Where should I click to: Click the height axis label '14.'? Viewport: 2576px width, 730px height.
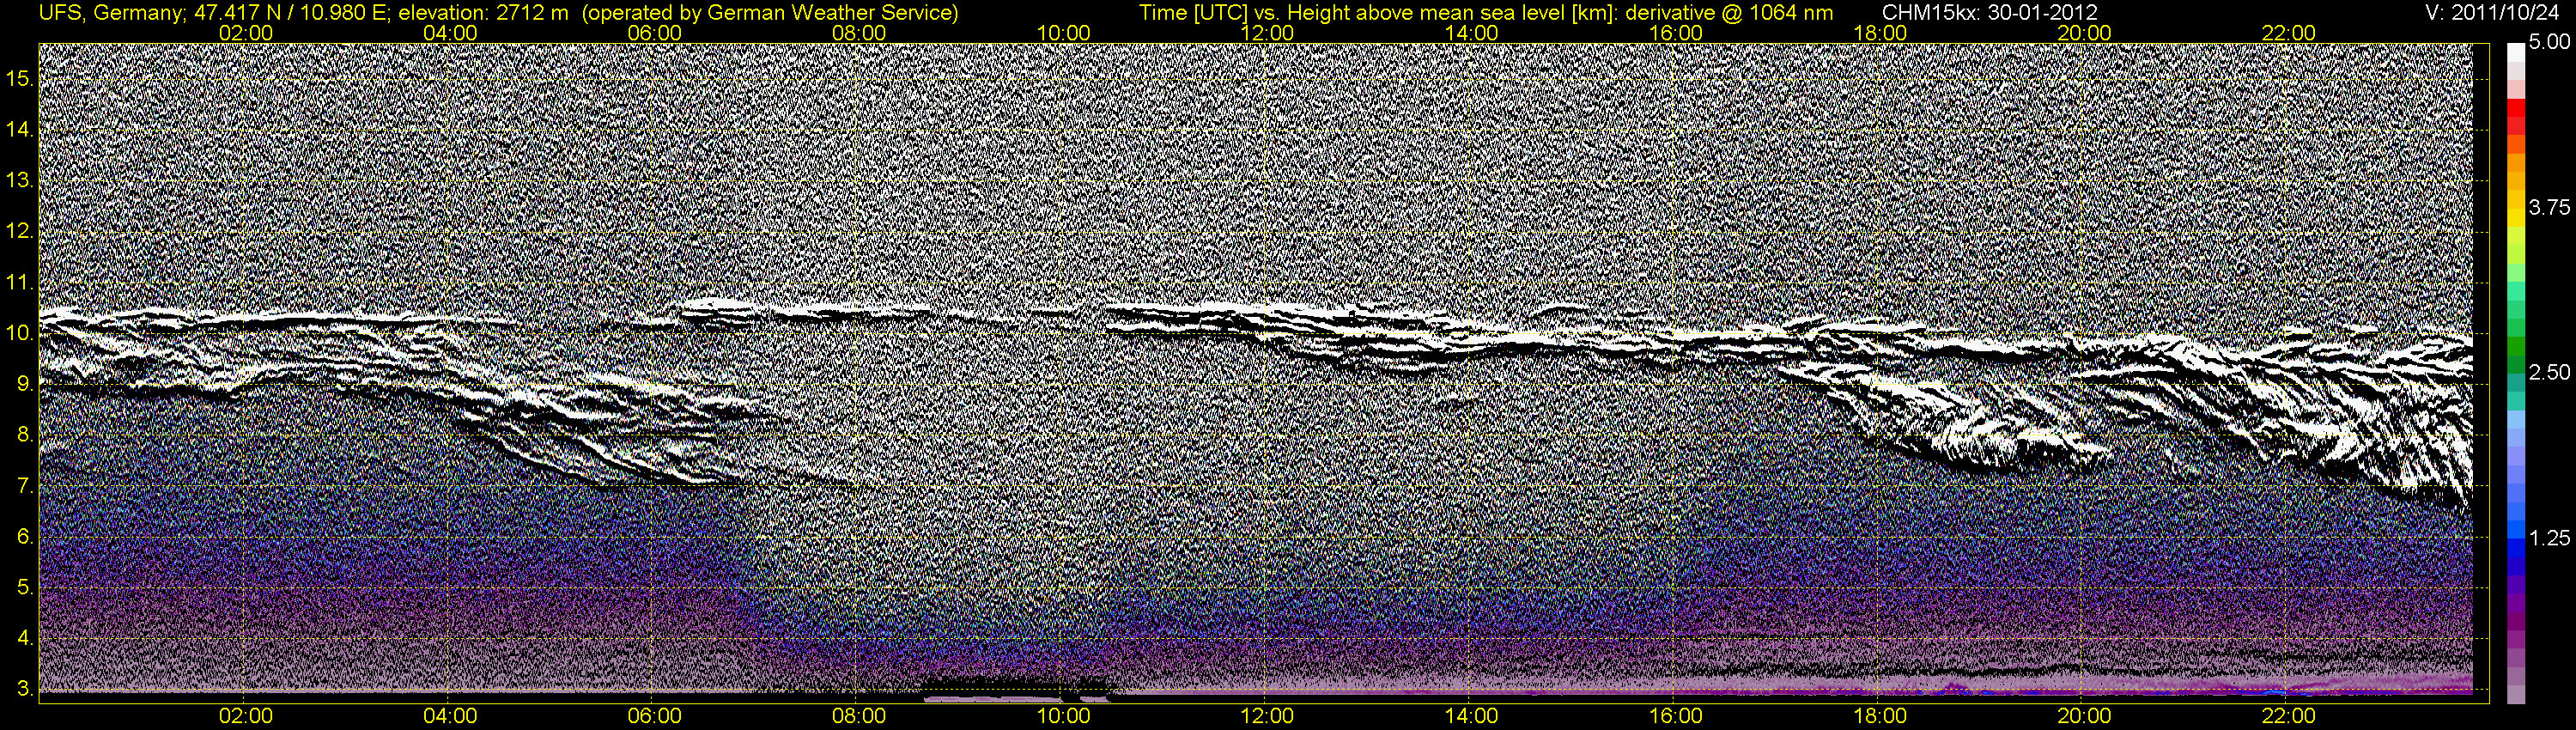[x=20, y=129]
